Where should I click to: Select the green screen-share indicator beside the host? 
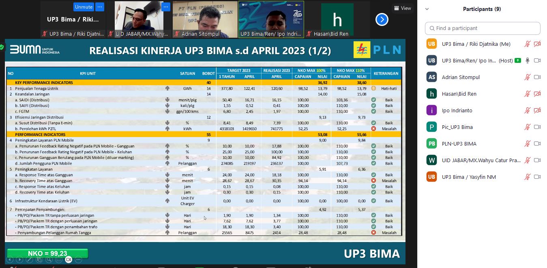[517, 60]
